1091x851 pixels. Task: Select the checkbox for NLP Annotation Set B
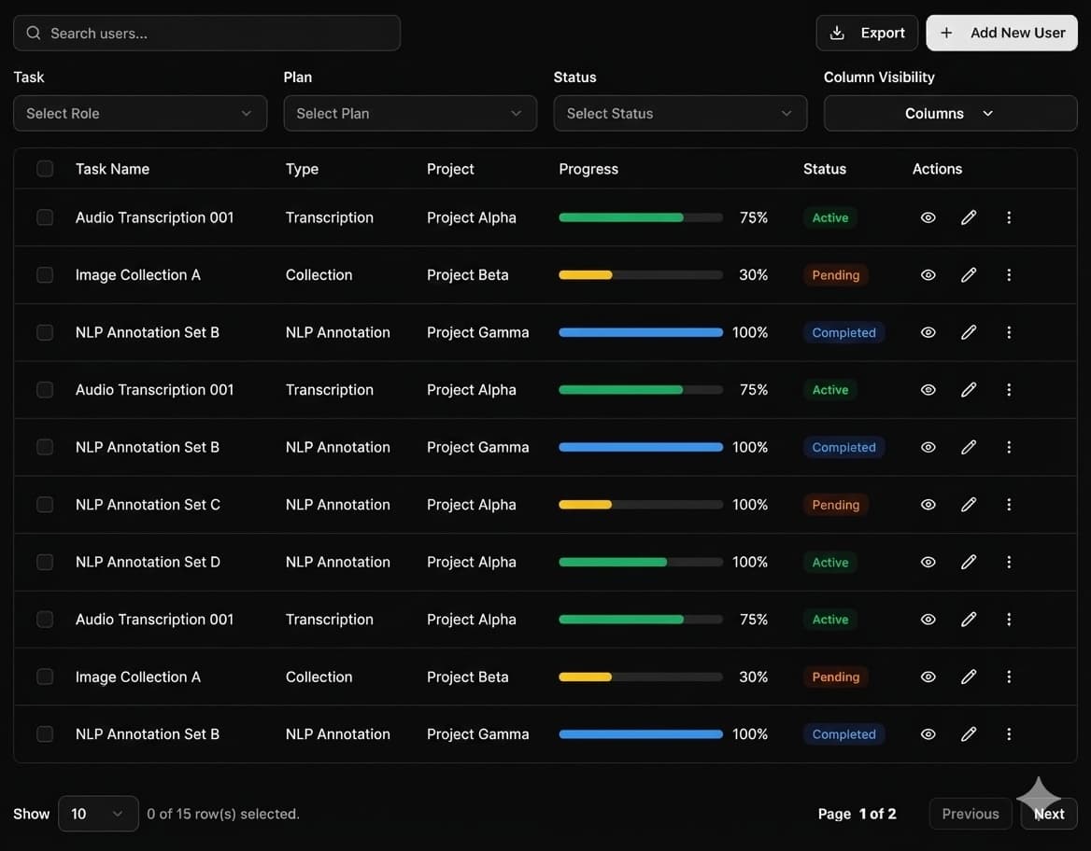pos(45,332)
